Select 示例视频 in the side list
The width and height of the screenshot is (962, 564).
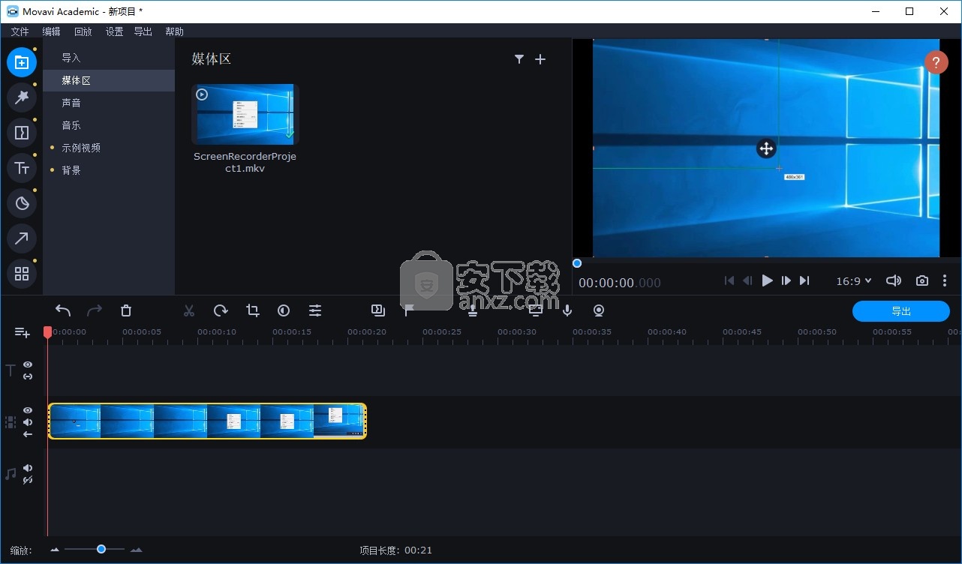click(109, 148)
